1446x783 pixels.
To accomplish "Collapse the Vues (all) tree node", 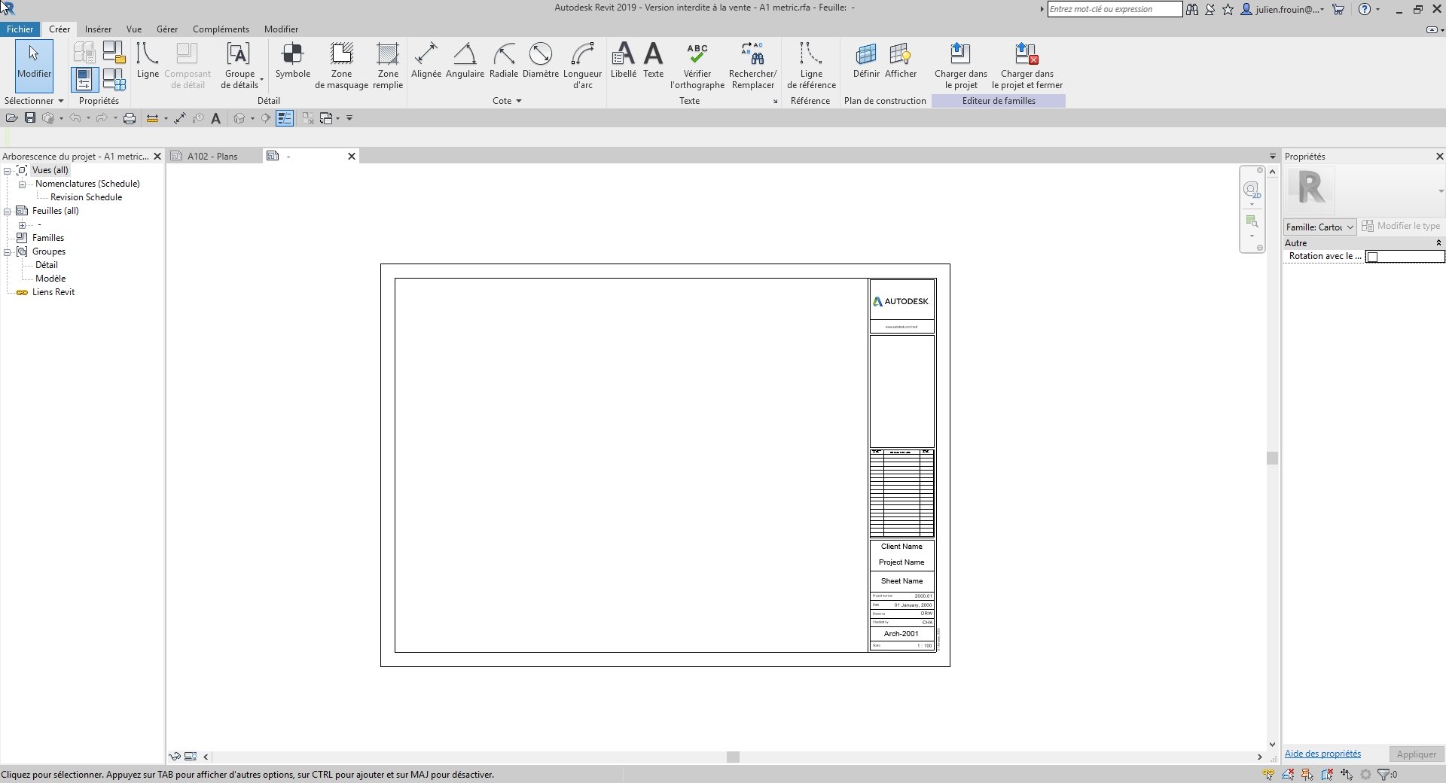I will click(x=7, y=171).
